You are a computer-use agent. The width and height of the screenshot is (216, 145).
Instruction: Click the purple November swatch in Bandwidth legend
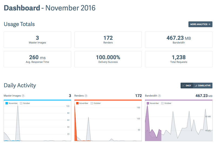[148, 103]
